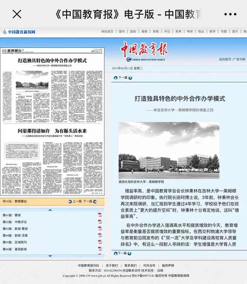Image resolution: width=247 pixels, height=284 pixels.
Task: Open the 评论 navigation item
Action: (x=167, y=31)
